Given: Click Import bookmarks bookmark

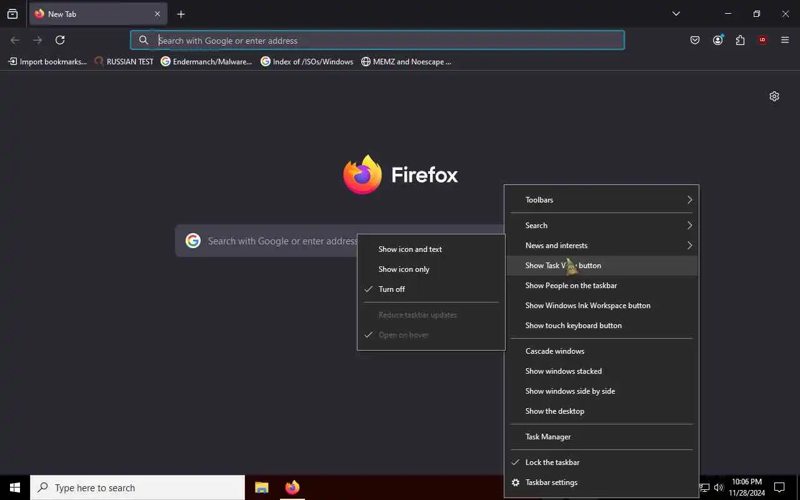Looking at the screenshot, I should (47, 62).
